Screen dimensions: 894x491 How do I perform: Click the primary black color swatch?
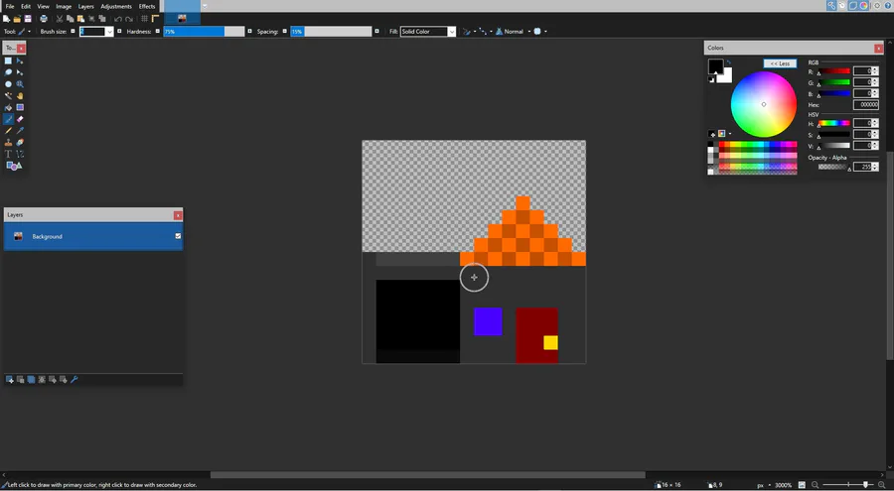[x=715, y=66]
